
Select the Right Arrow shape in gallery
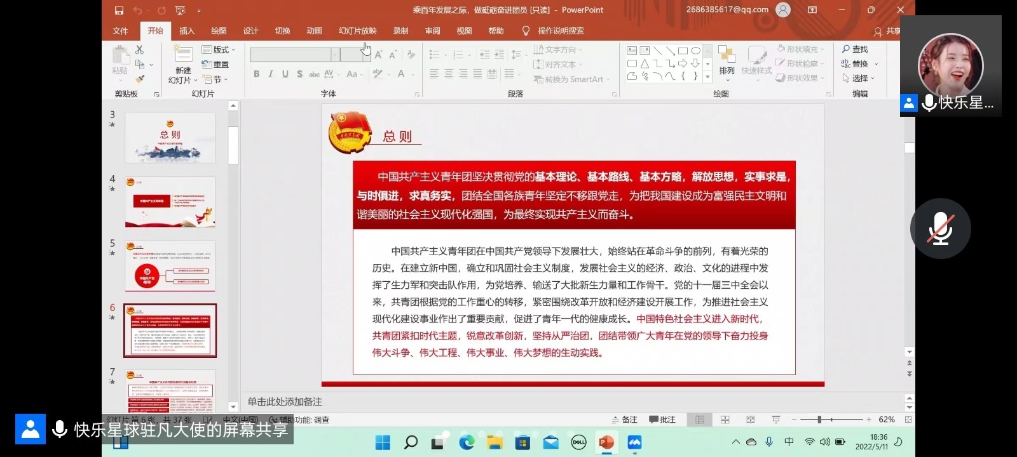click(683, 63)
